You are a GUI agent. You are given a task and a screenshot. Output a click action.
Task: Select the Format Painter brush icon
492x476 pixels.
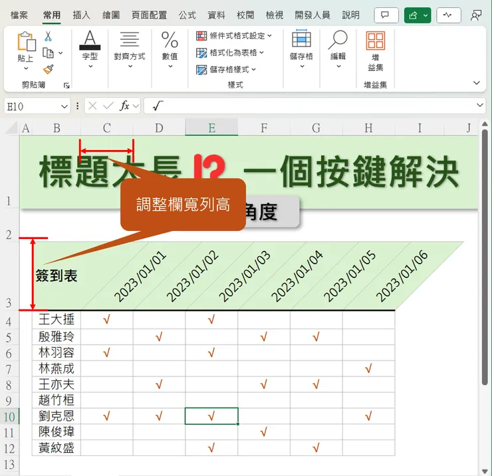tap(48, 69)
